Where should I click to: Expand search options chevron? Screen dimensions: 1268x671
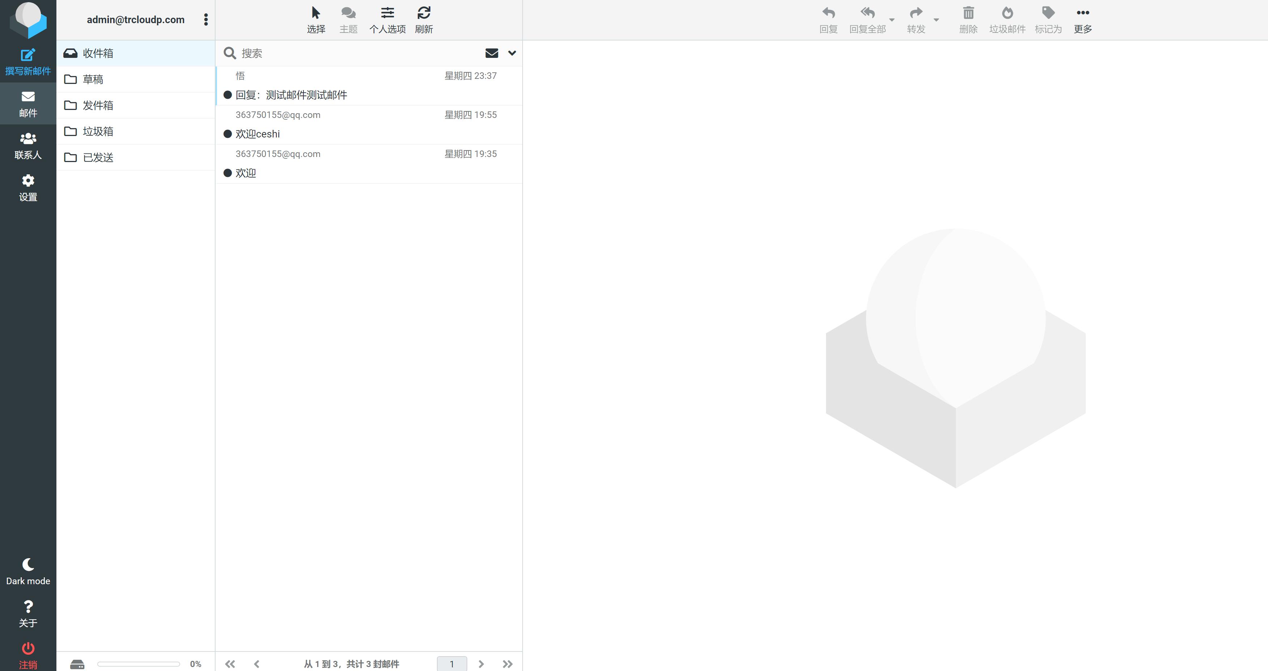tap(512, 53)
